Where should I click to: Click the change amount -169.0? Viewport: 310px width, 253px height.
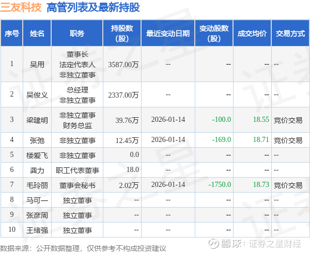point(222,139)
